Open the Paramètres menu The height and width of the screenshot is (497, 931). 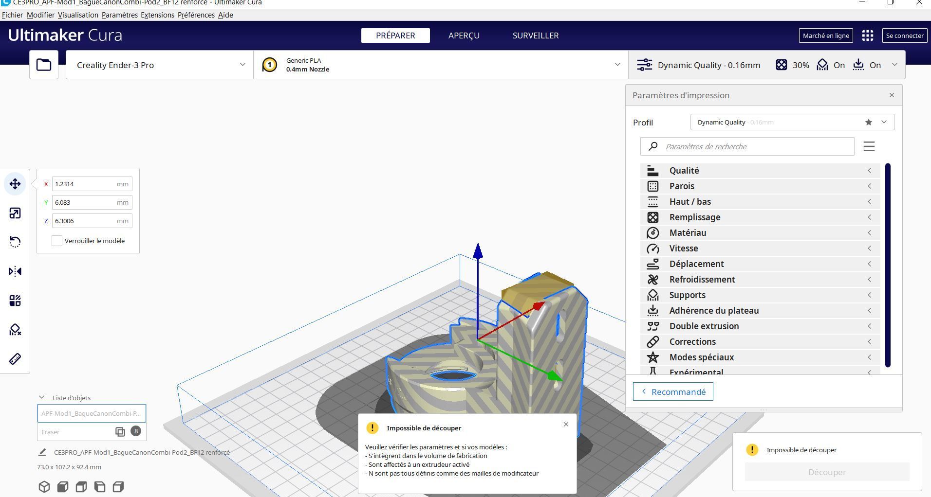(x=120, y=15)
